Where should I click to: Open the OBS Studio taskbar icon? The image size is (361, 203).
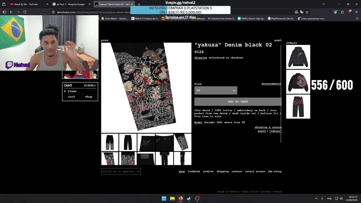point(197,198)
